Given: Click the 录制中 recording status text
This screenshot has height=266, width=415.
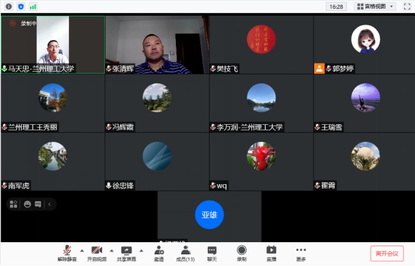Looking at the screenshot, I should coord(29,23).
